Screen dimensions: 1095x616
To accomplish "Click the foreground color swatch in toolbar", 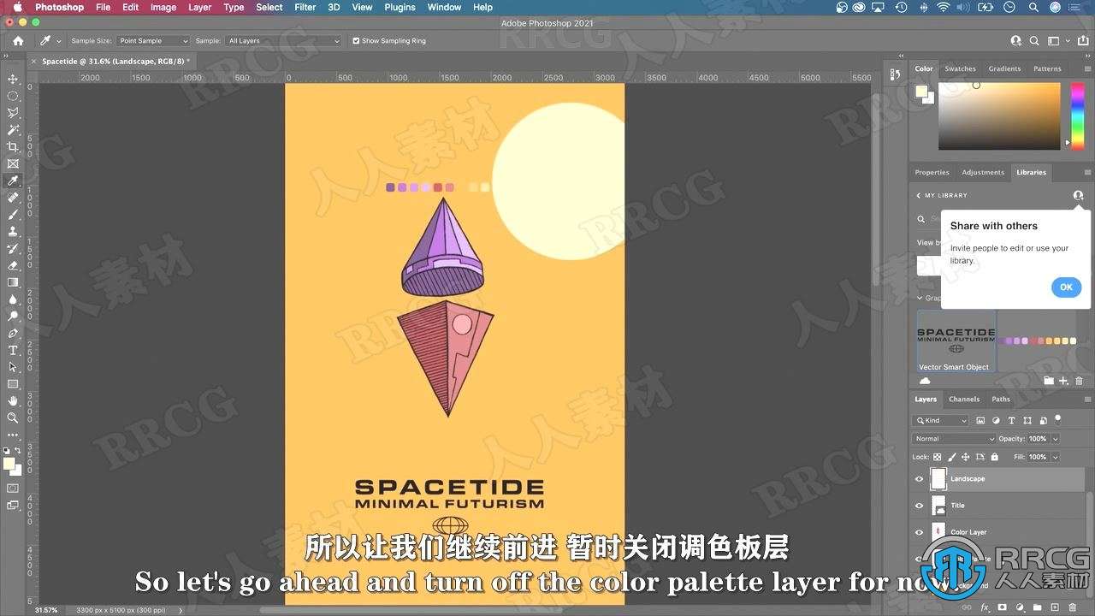I will (9, 464).
